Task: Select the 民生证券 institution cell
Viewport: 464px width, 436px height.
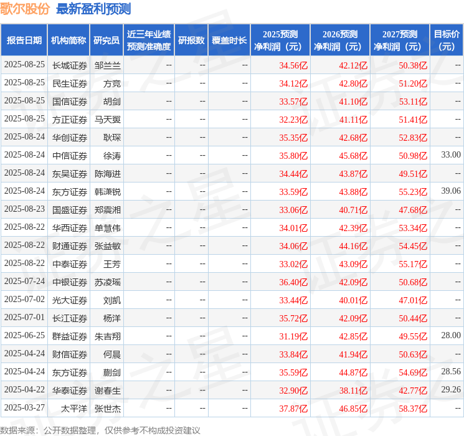Action: tap(70, 83)
